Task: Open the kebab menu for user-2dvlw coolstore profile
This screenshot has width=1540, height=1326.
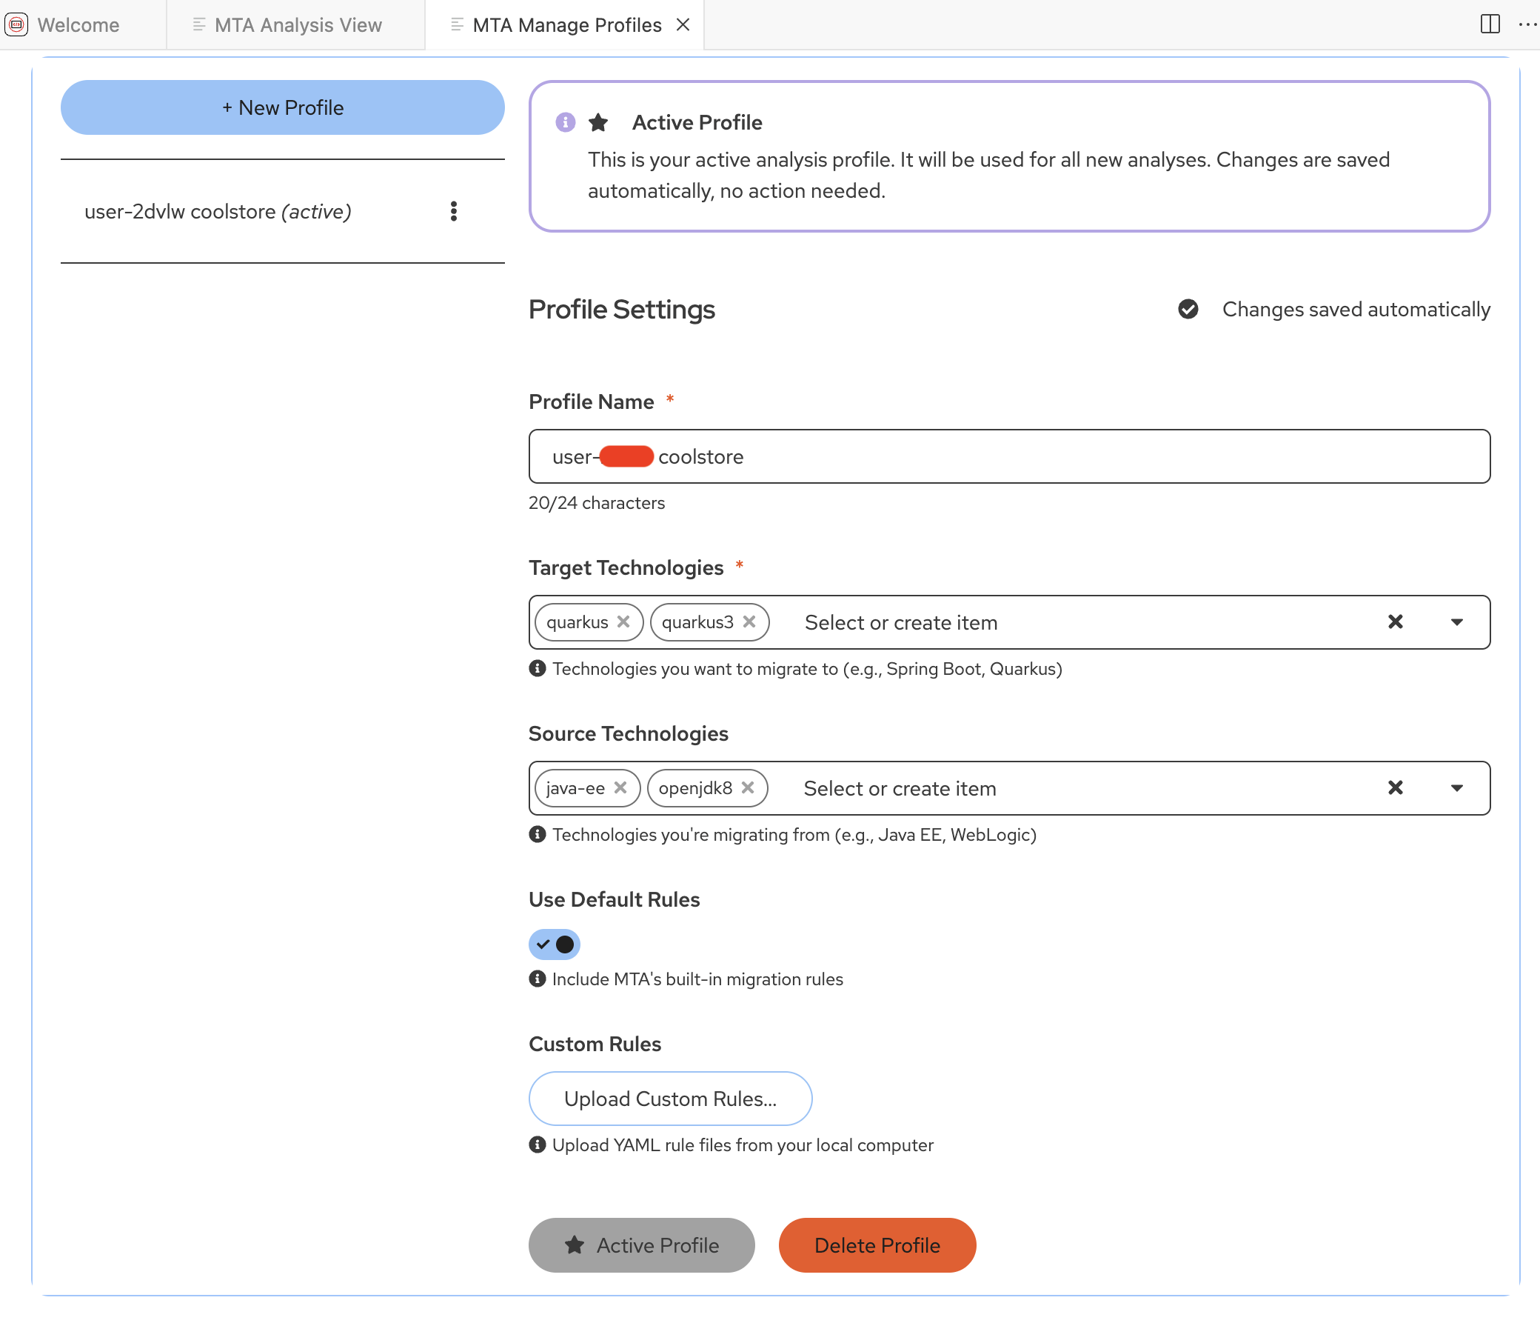Action: (x=454, y=211)
